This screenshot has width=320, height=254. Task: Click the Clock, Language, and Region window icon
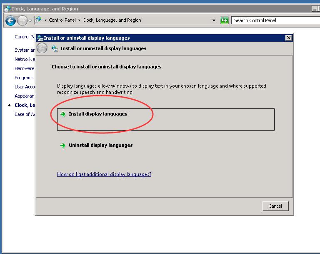pos(7,9)
